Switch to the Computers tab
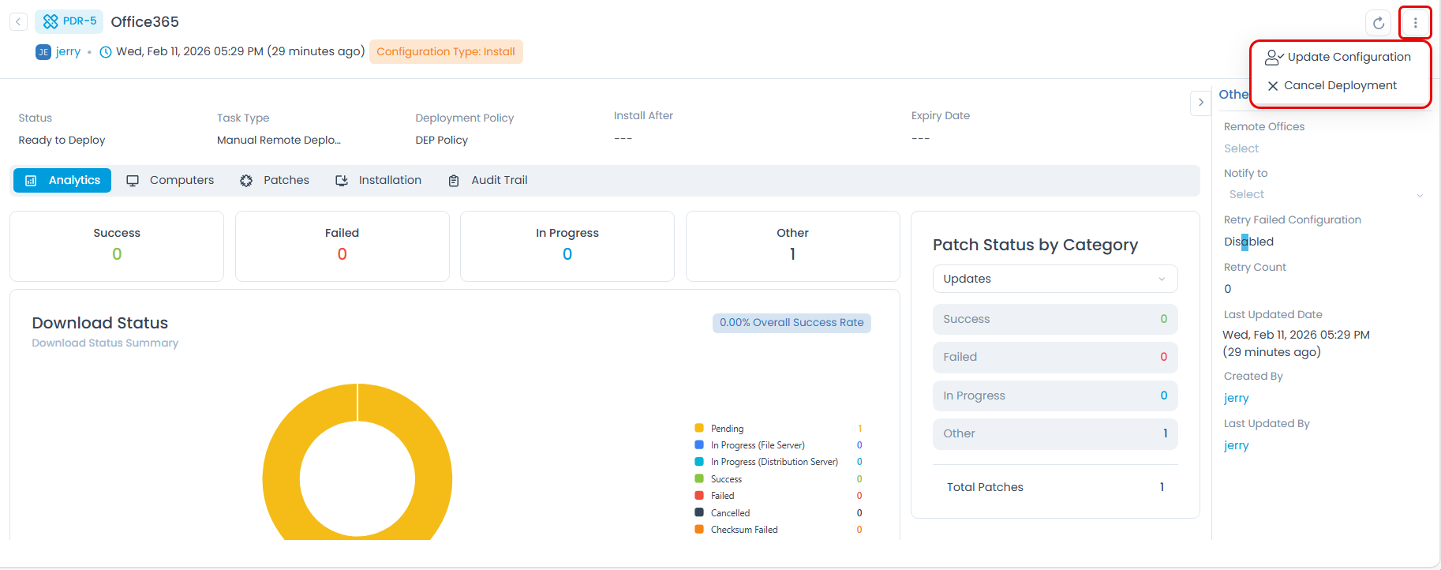This screenshot has width=1441, height=570. tap(170, 180)
